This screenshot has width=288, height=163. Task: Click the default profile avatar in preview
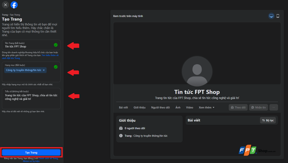click(197, 71)
